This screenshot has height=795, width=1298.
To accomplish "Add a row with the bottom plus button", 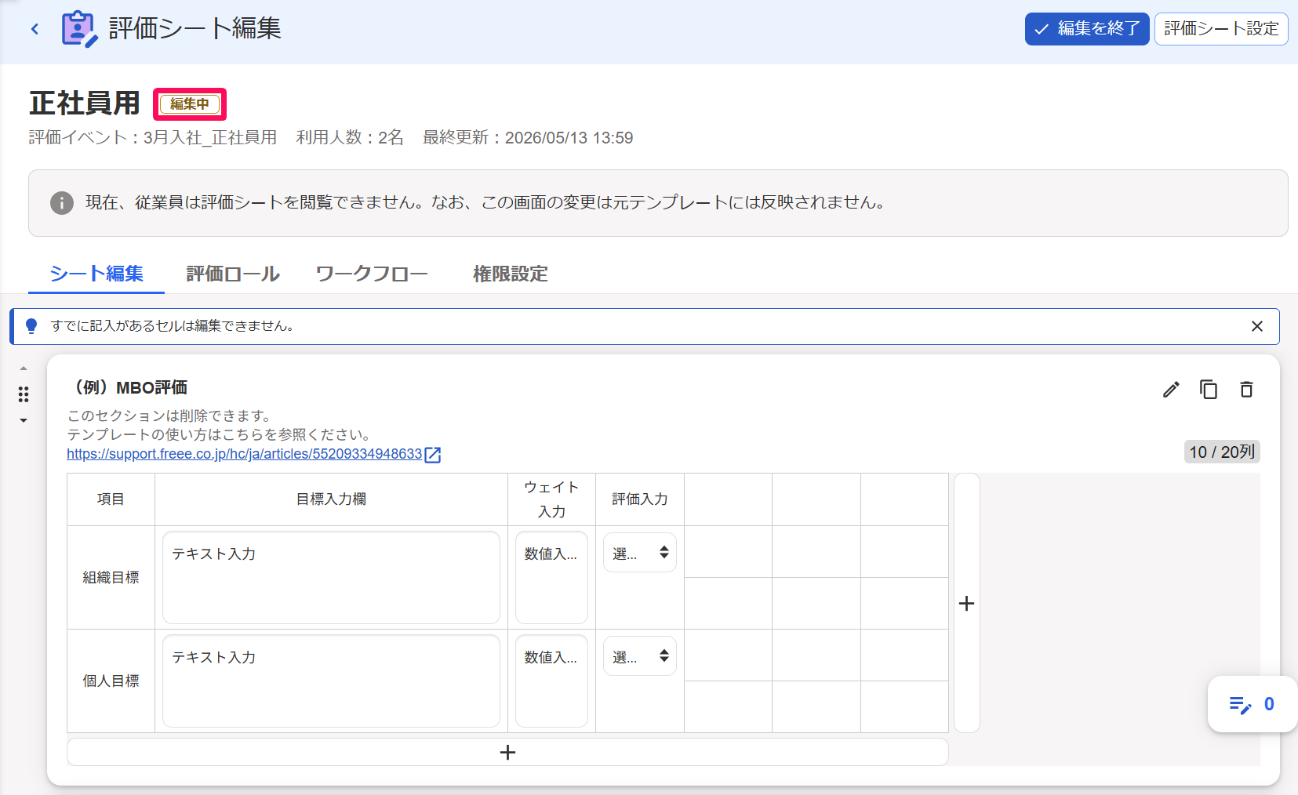I will click(507, 752).
